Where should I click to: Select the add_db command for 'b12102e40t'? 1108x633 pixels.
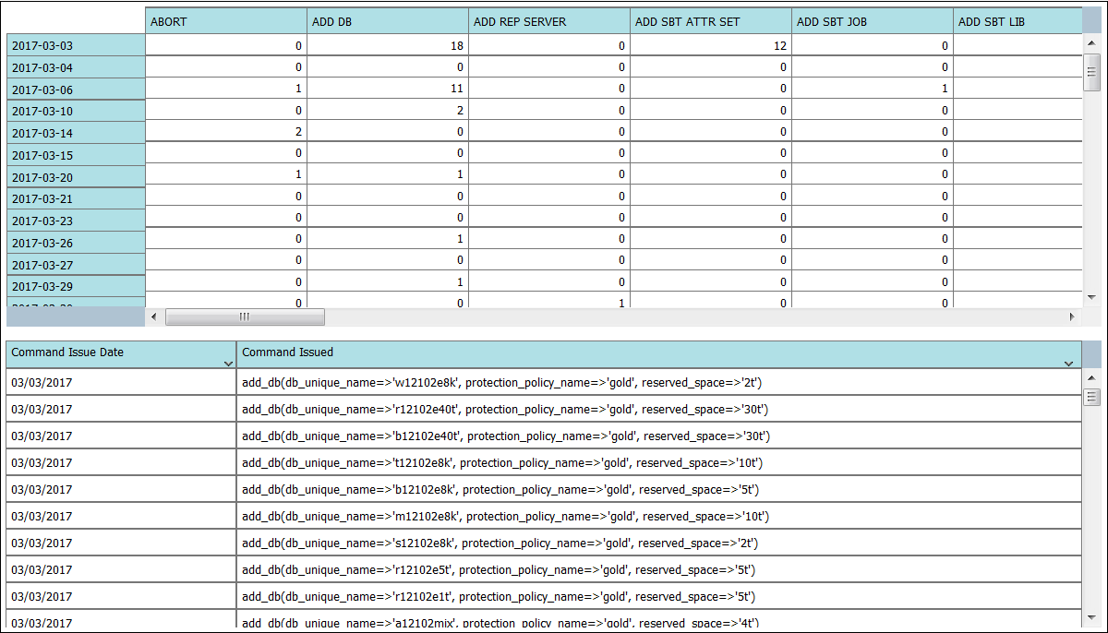pyautogui.click(x=659, y=436)
